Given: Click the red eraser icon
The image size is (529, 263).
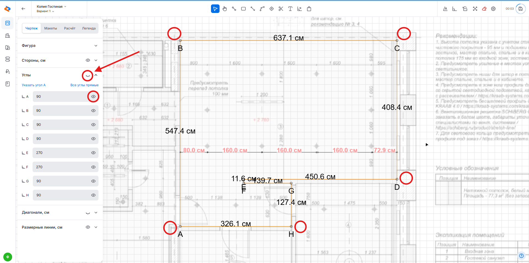Looking at the screenshot, I should click(484, 9).
